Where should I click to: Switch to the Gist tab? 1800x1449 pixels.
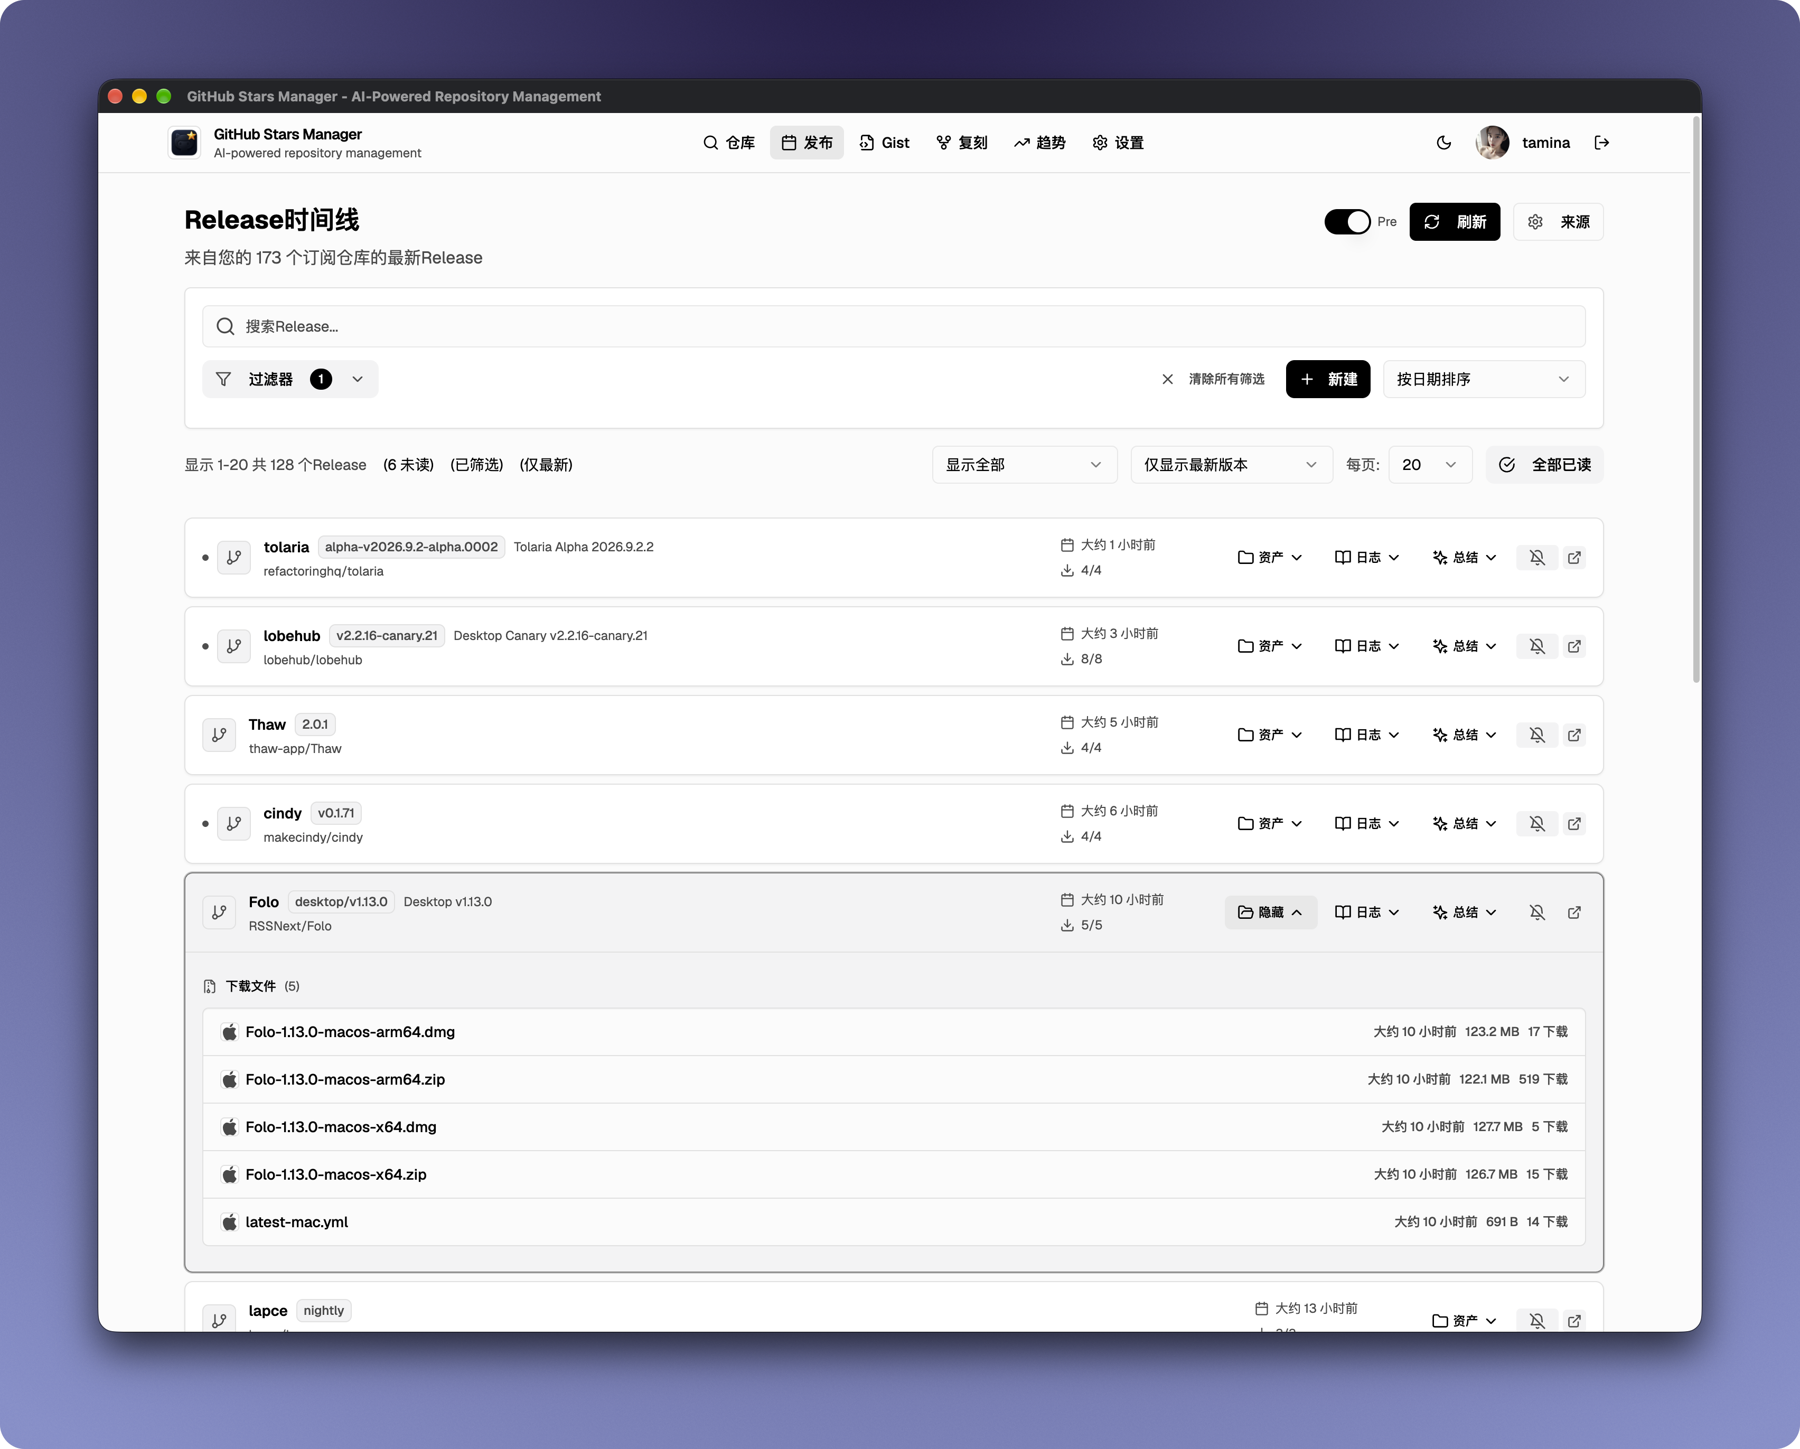[x=884, y=143]
